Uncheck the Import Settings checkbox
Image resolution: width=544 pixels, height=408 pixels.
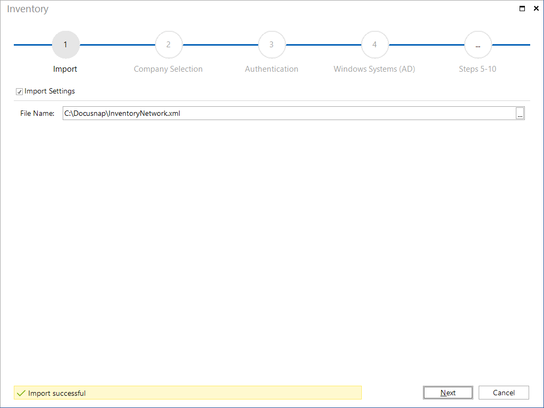pyautogui.click(x=20, y=91)
